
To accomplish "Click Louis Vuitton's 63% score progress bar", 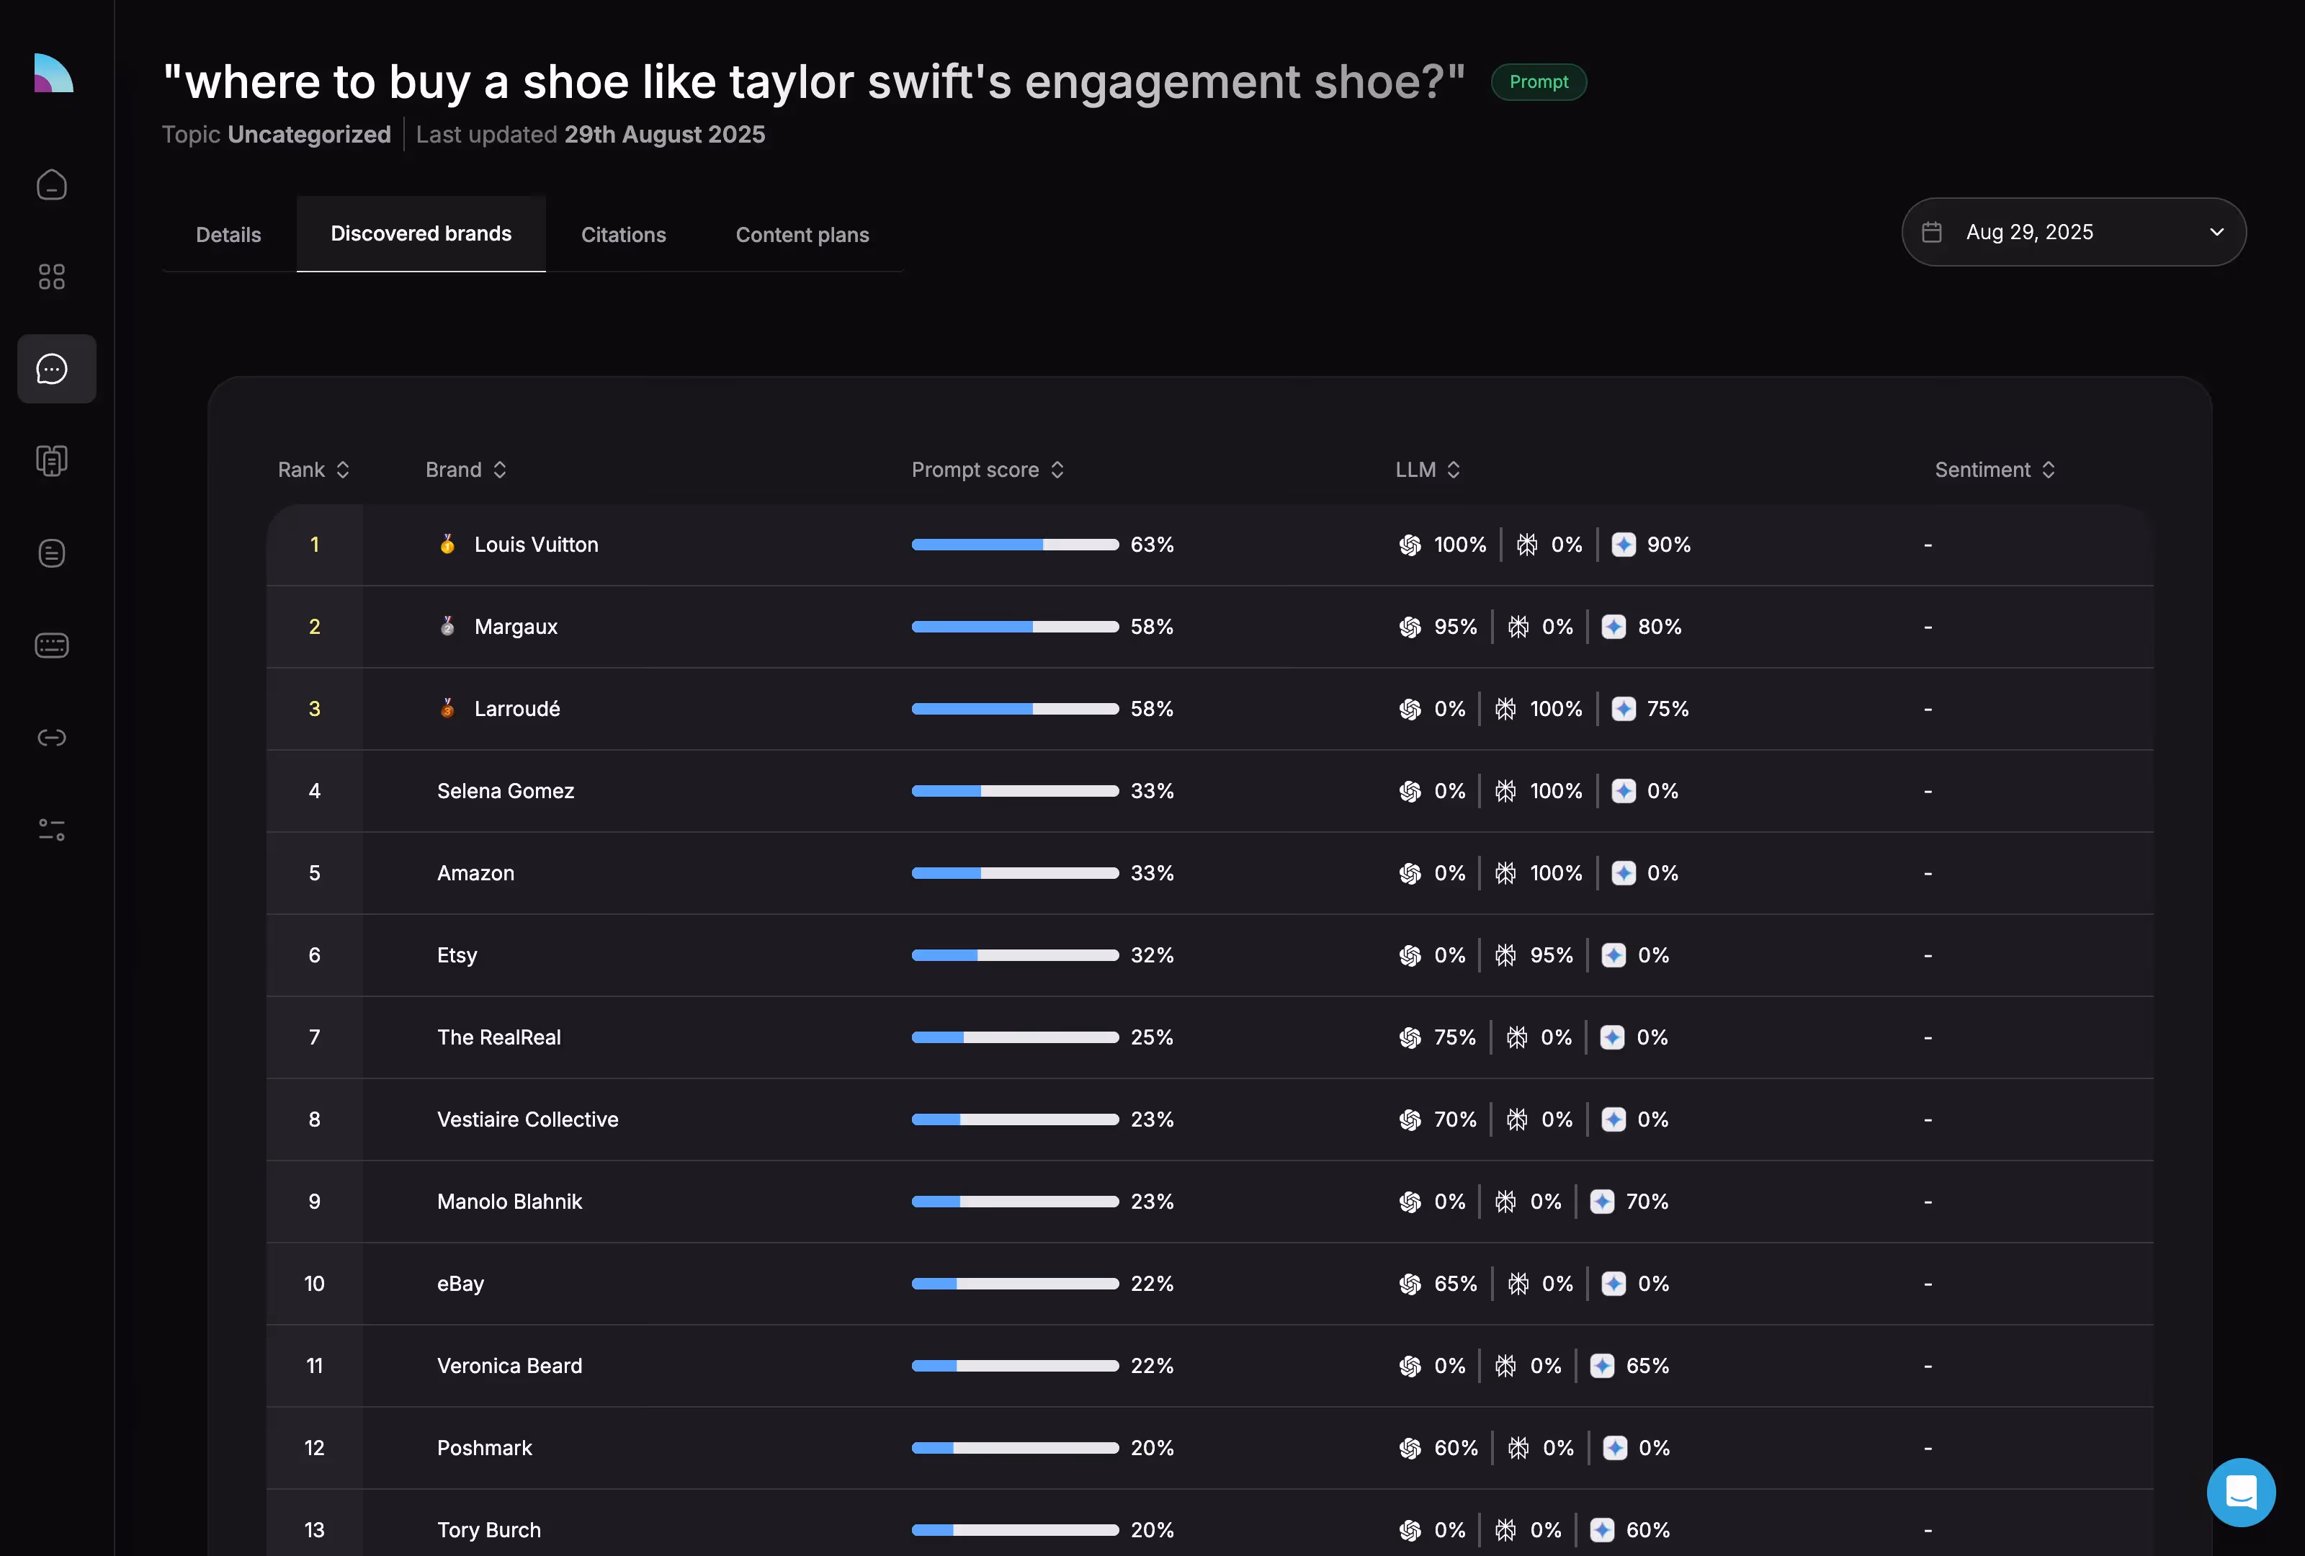I will 1013,545.
